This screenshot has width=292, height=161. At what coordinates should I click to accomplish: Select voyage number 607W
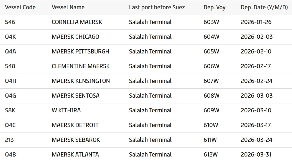point(211,81)
